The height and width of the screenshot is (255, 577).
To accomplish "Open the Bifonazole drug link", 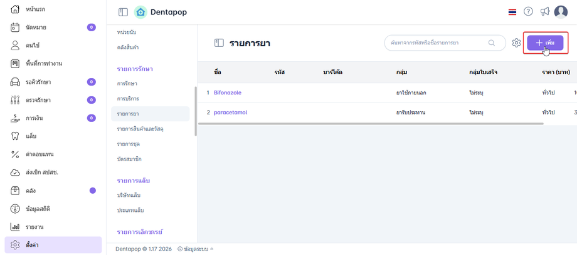I will pyautogui.click(x=227, y=92).
